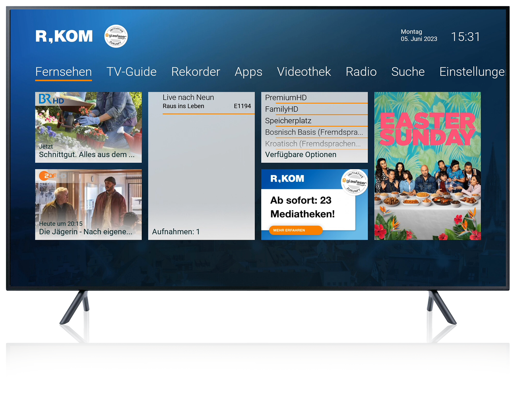
Task: Open the Suche tab
Action: (x=408, y=72)
